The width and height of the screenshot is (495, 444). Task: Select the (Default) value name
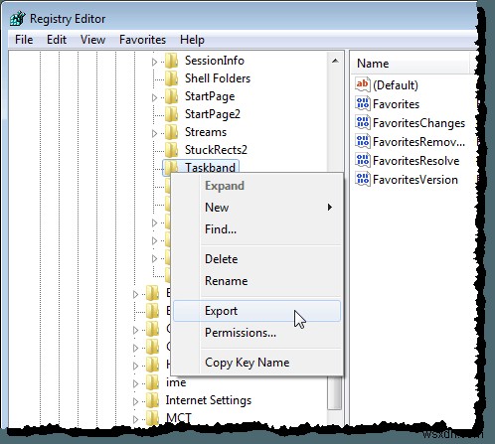point(396,85)
